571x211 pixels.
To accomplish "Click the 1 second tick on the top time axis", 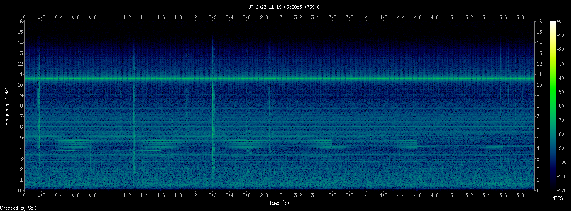I will tap(110, 17).
